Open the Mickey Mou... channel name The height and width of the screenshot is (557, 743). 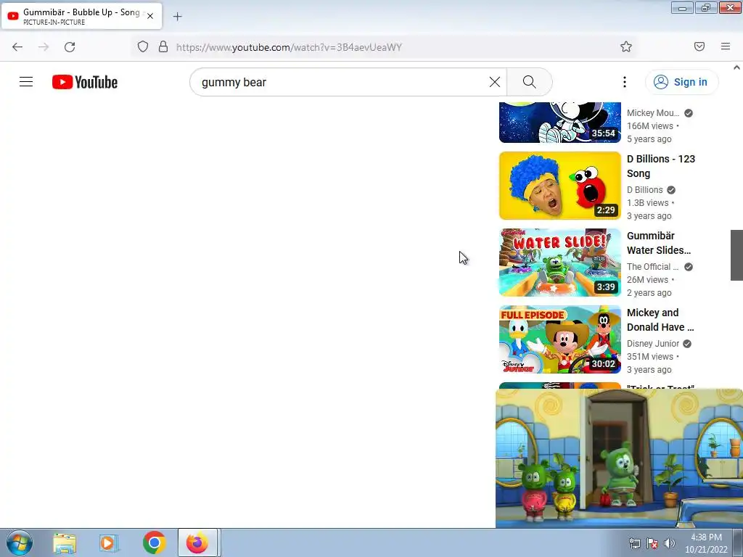click(653, 112)
